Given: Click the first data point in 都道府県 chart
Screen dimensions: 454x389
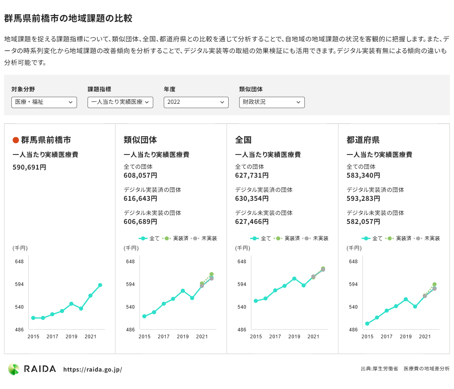Looking at the screenshot, I should click(367, 324).
